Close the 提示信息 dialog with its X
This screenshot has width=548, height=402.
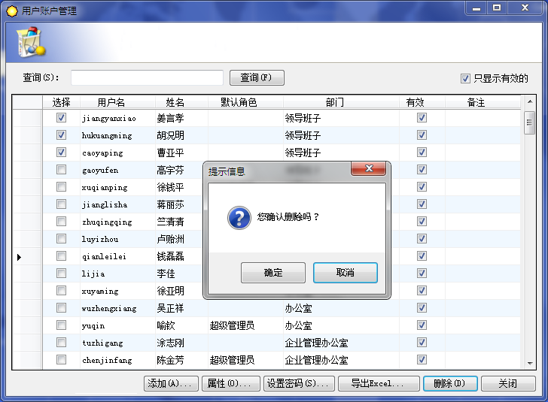pos(369,168)
